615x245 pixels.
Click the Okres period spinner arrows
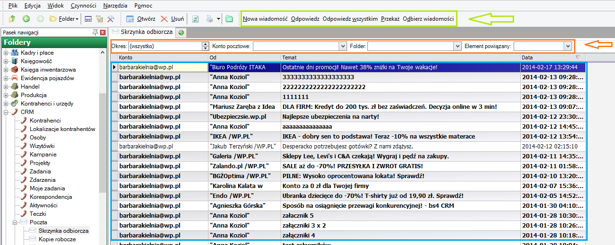point(205,46)
